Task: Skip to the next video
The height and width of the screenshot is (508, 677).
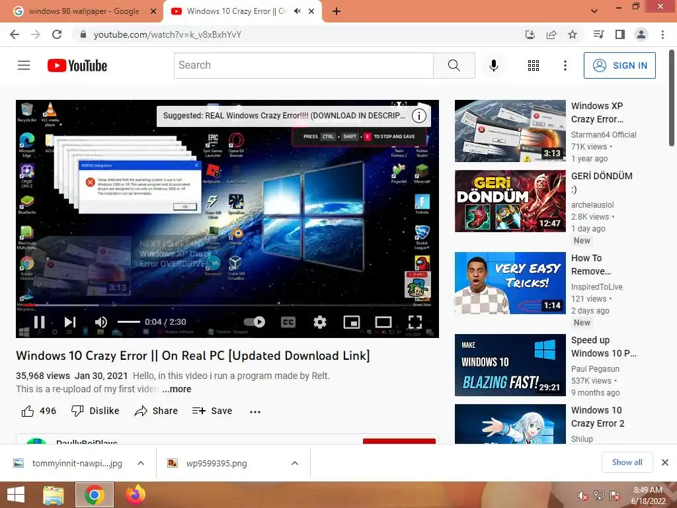Action: pos(70,322)
